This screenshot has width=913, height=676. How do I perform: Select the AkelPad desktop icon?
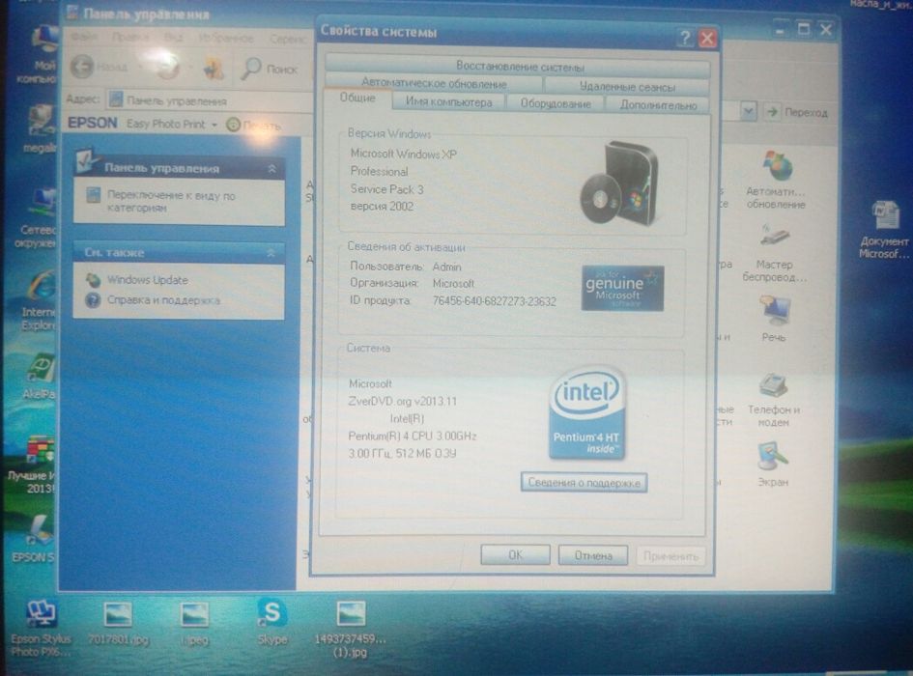point(40,376)
